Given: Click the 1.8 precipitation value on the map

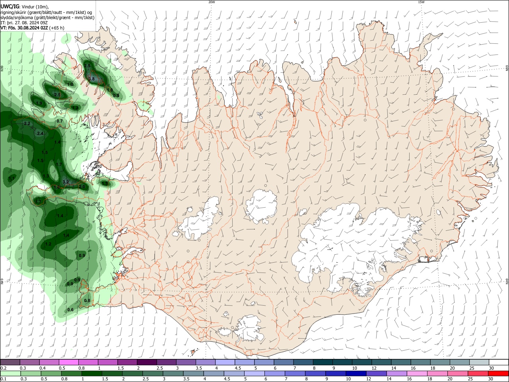Looking at the screenshot, I should (x=56, y=187).
